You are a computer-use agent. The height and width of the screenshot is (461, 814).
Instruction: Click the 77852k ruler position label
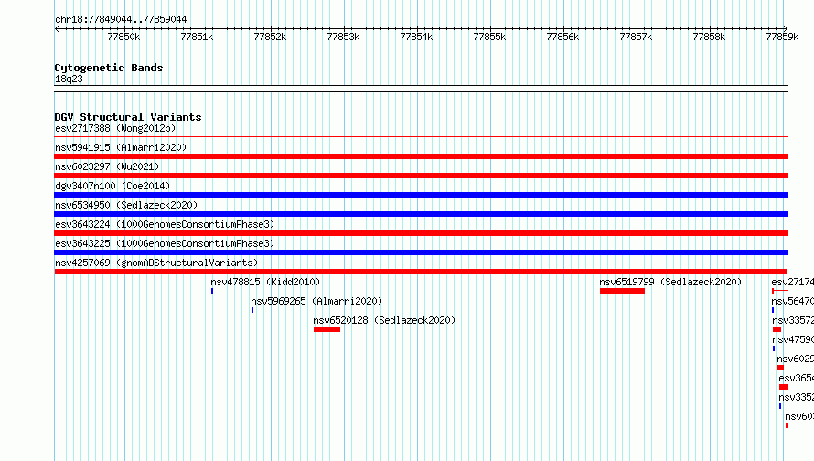click(270, 37)
